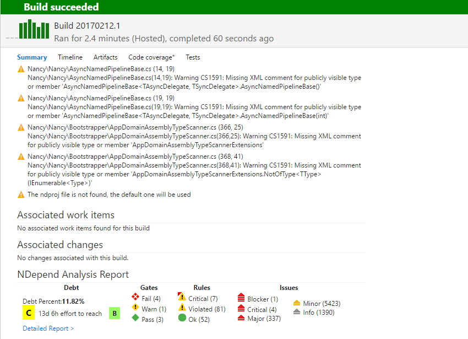Open the Artifacts tab
This screenshot has width=468, height=339.
(x=105, y=57)
